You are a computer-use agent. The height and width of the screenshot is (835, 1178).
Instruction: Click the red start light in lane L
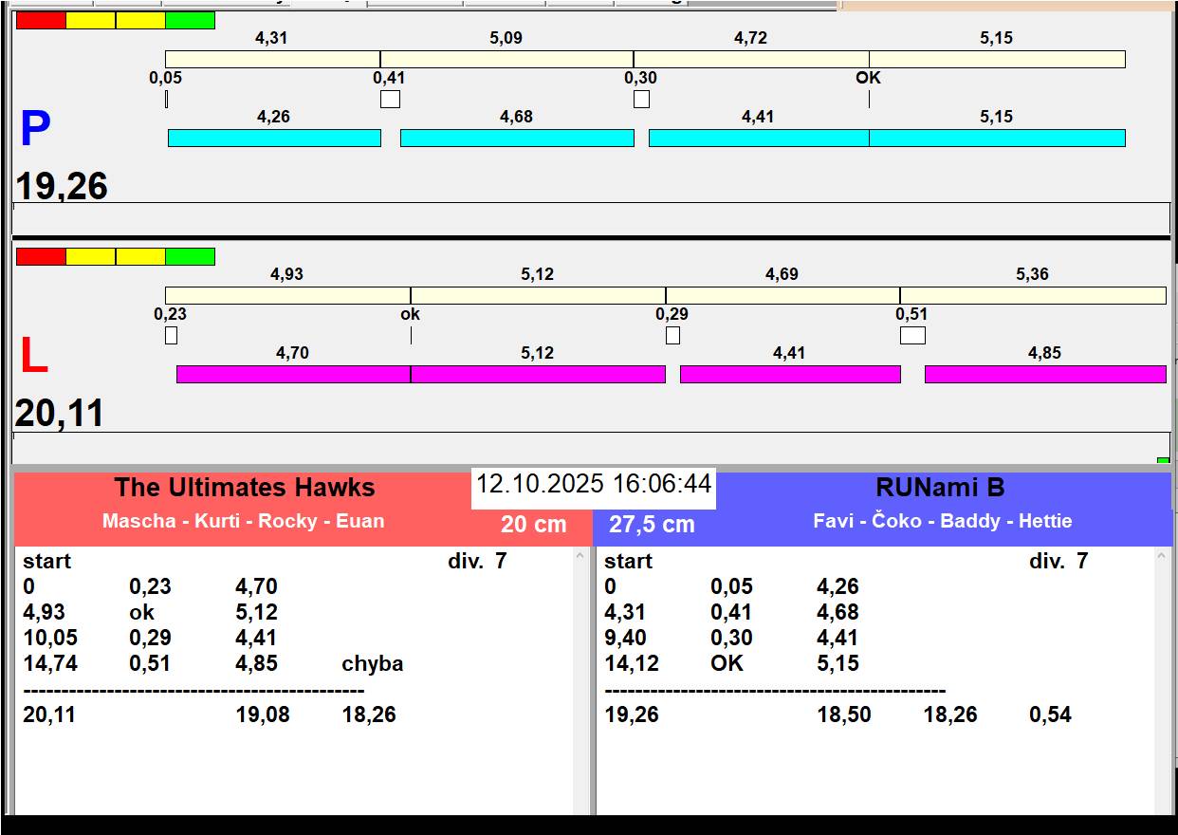(x=41, y=256)
